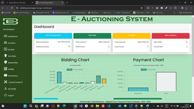Click the Missed Bids shield icon

pyautogui.click(x=5, y=62)
